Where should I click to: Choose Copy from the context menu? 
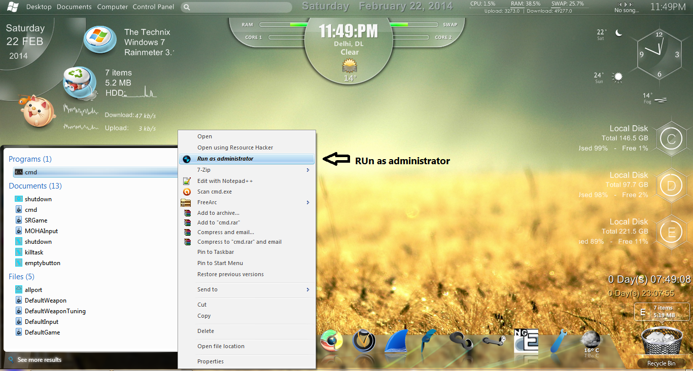[247, 316]
